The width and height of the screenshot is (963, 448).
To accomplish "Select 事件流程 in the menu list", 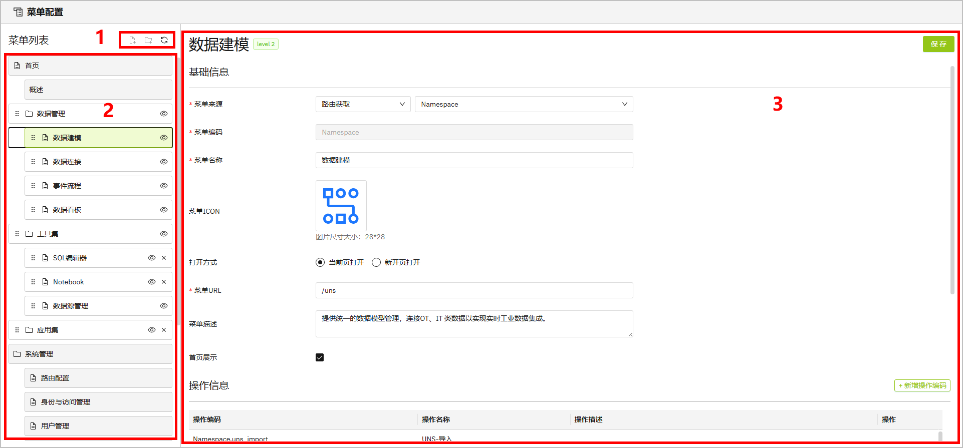I will (67, 186).
